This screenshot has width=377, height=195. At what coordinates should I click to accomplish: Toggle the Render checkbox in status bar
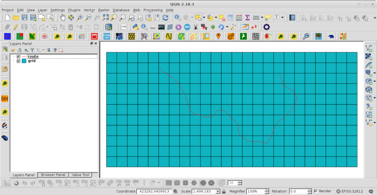(x=316, y=191)
